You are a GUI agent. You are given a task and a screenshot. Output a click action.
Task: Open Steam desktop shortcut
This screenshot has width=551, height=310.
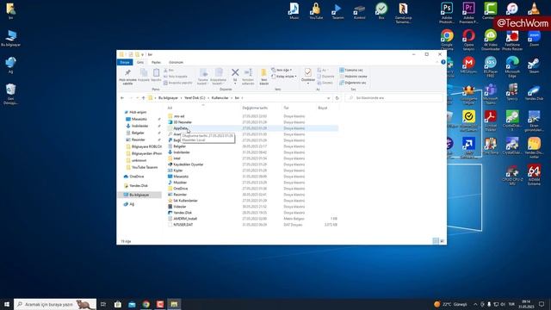[x=534, y=65]
